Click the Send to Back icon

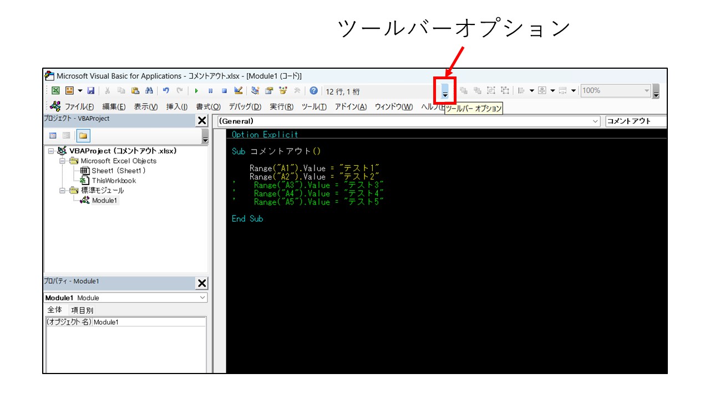click(x=477, y=90)
